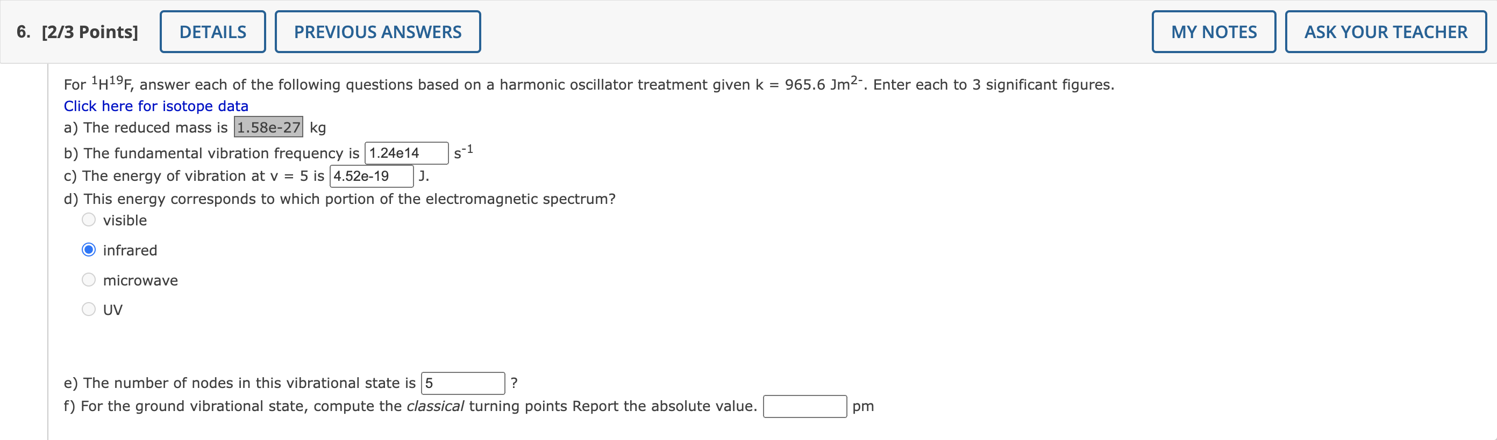Viewport: 1497px width, 440px height.
Task: Open PREVIOUS ANSWERS
Action: [377, 31]
